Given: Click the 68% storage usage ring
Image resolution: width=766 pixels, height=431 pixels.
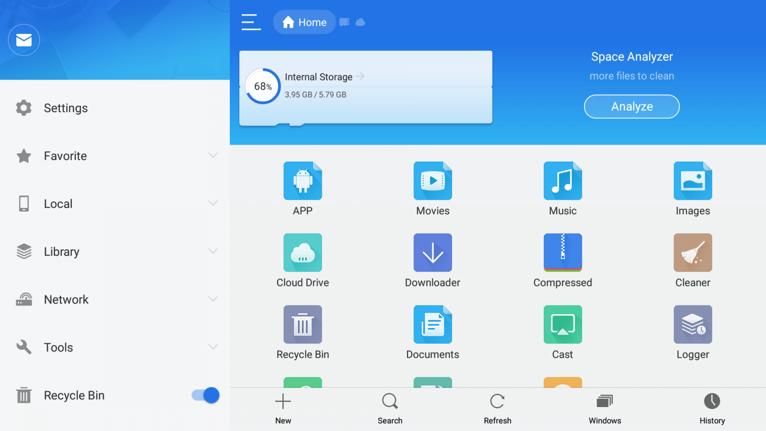Looking at the screenshot, I should click(263, 86).
